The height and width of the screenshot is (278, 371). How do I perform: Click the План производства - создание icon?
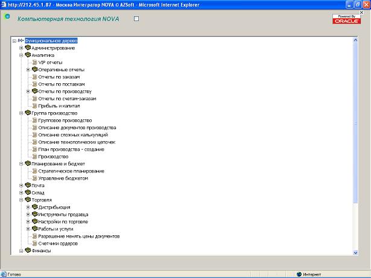click(34, 150)
